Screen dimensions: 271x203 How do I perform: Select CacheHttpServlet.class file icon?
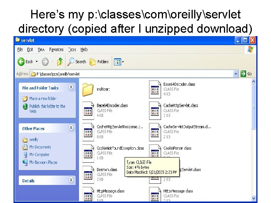(155, 111)
